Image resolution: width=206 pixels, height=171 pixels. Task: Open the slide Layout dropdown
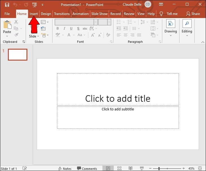tap(44, 22)
